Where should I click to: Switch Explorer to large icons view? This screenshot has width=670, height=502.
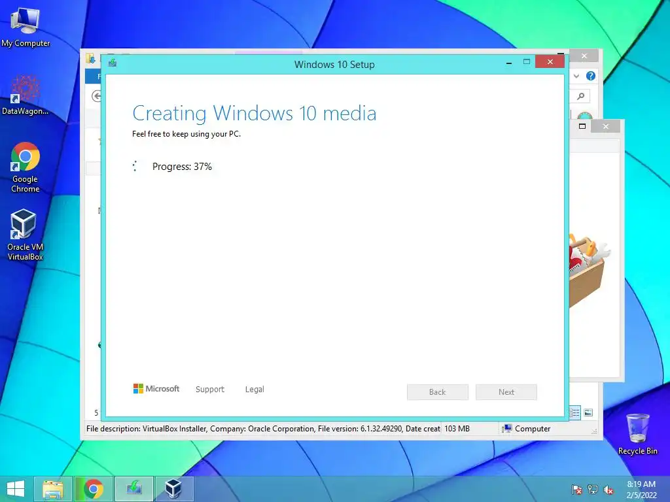(588, 412)
